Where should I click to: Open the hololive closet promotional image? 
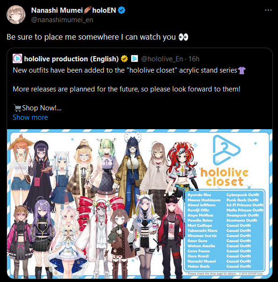pyautogui.click(x=140, y=204)
